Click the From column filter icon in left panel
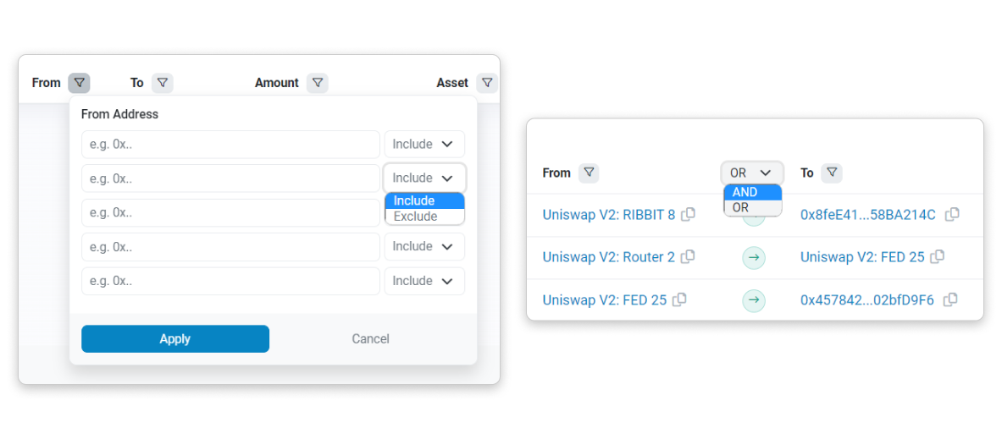 point(79,83)
